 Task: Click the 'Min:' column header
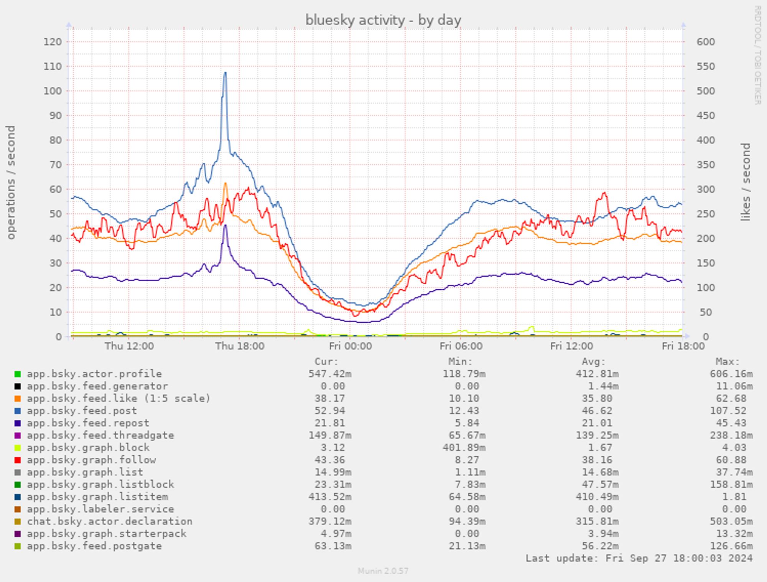point(460,361)
